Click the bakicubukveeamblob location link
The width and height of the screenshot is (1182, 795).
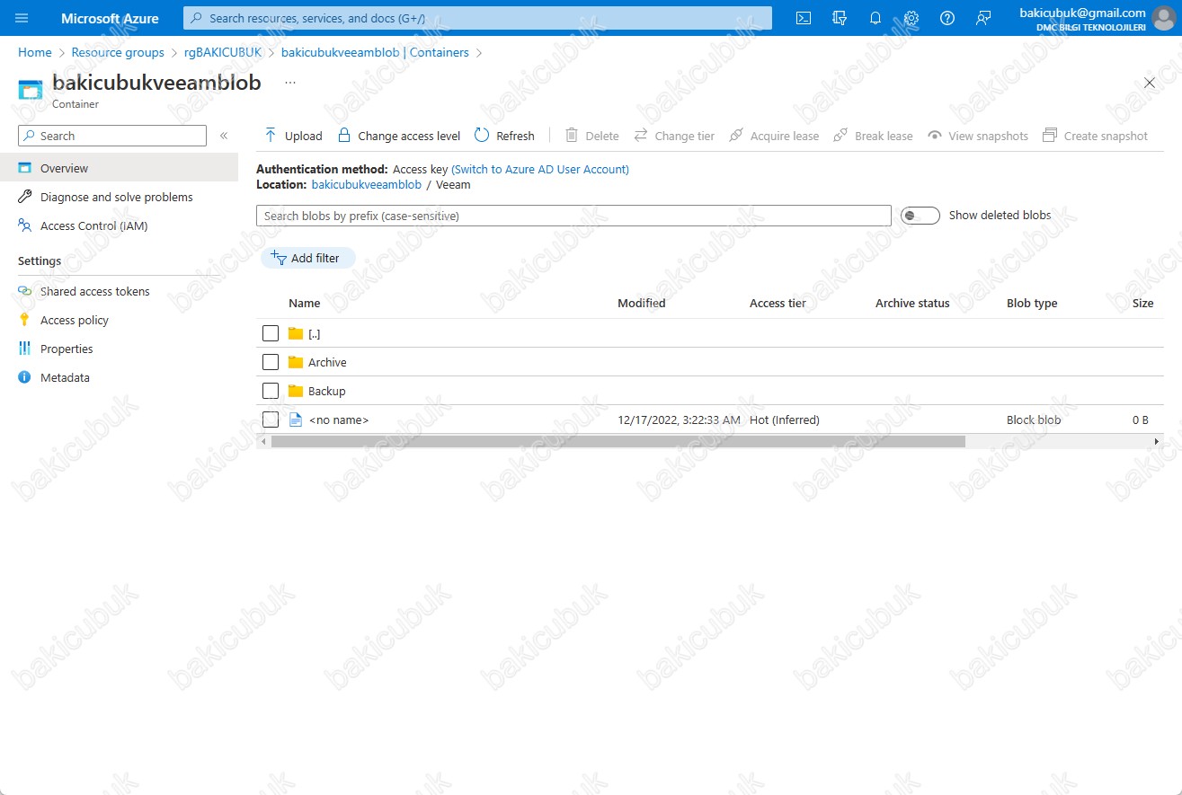tap(367, 184)
